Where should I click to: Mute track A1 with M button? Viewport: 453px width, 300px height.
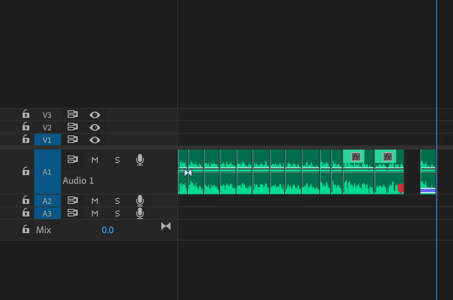95,160
